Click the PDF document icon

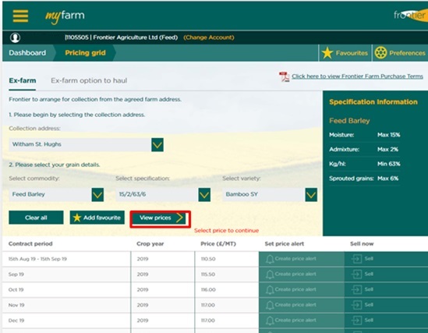(x=284, y=76)
